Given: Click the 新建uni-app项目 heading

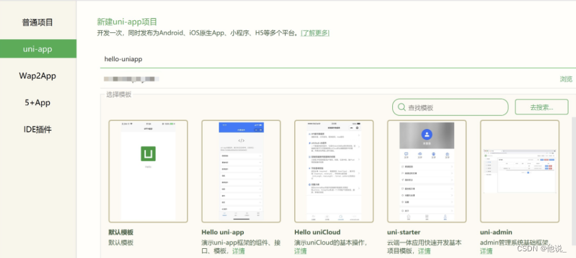Looking at the screenshot, I should (127, 21).
